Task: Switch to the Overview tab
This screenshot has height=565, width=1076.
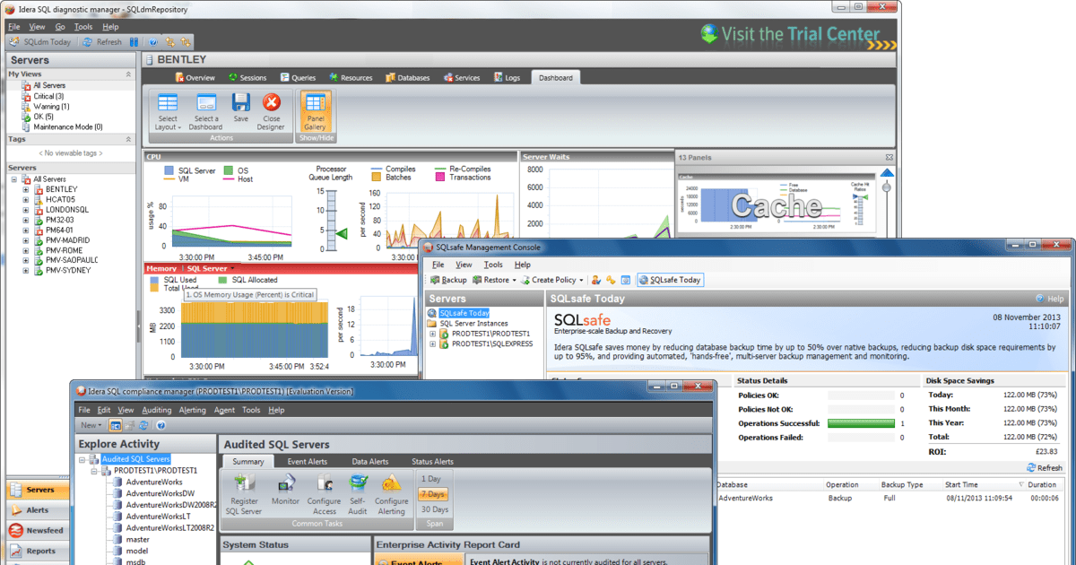Action: pyautogui.click(x=195, y=78)
